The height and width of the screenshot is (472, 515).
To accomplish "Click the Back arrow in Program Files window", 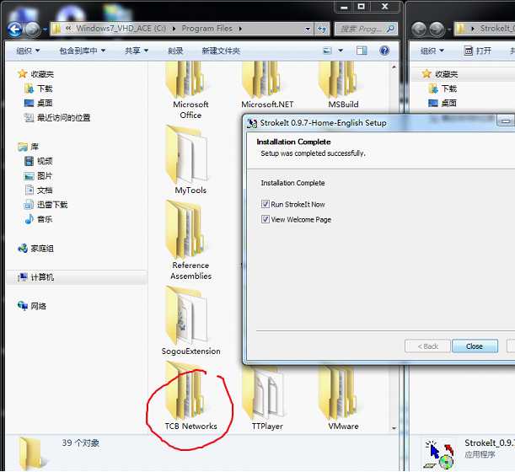I will pos(15,29).
